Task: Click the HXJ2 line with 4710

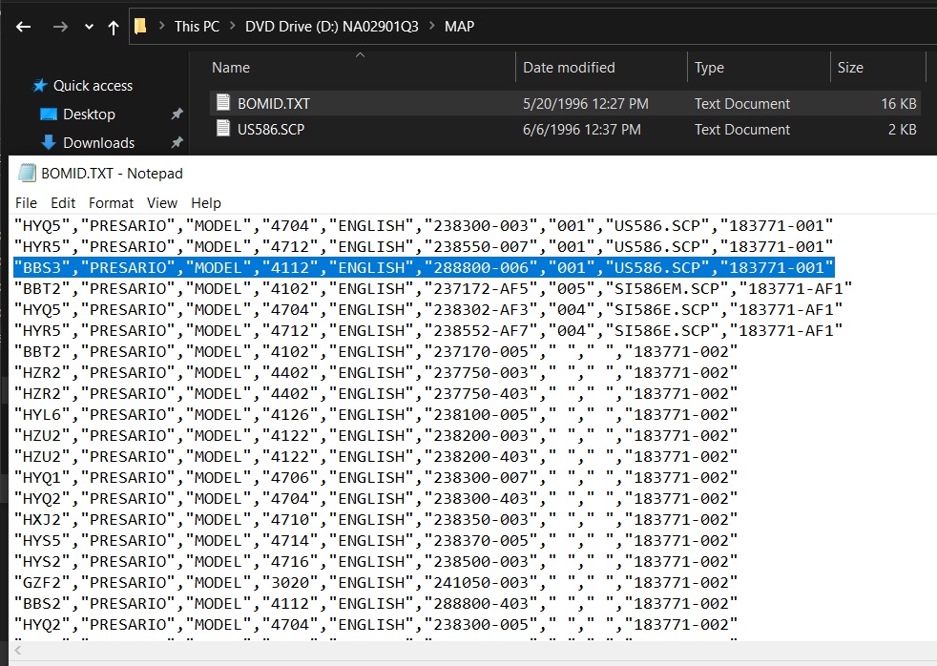Action: (x=376, y=520)
